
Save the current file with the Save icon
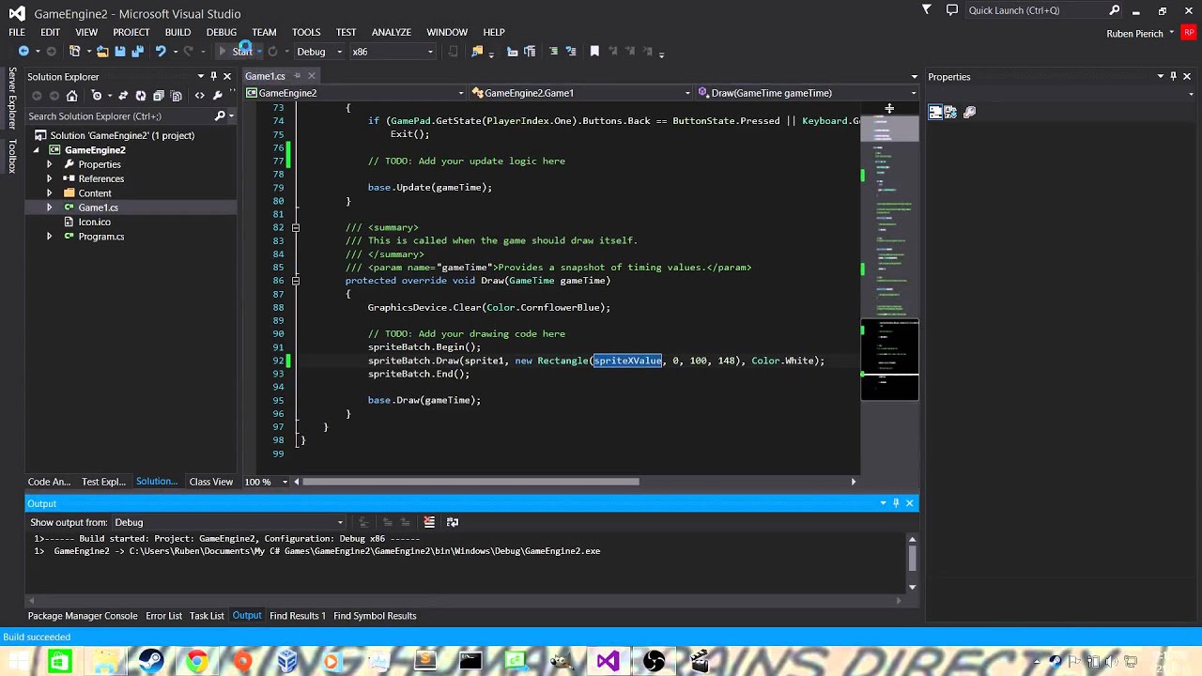tap(119, 52)
